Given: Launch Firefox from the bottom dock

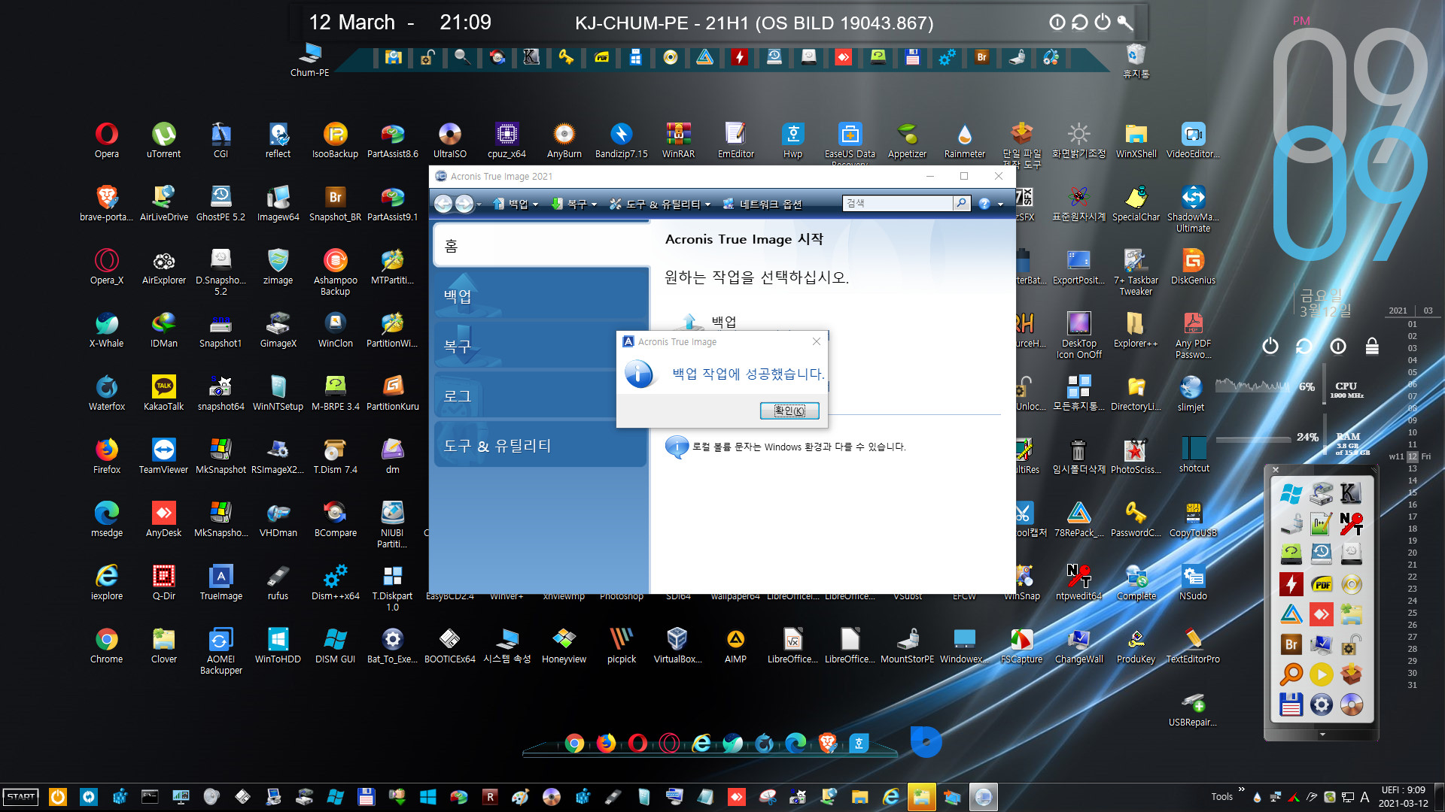Looking at the screenshot, I should pos(606,743).
